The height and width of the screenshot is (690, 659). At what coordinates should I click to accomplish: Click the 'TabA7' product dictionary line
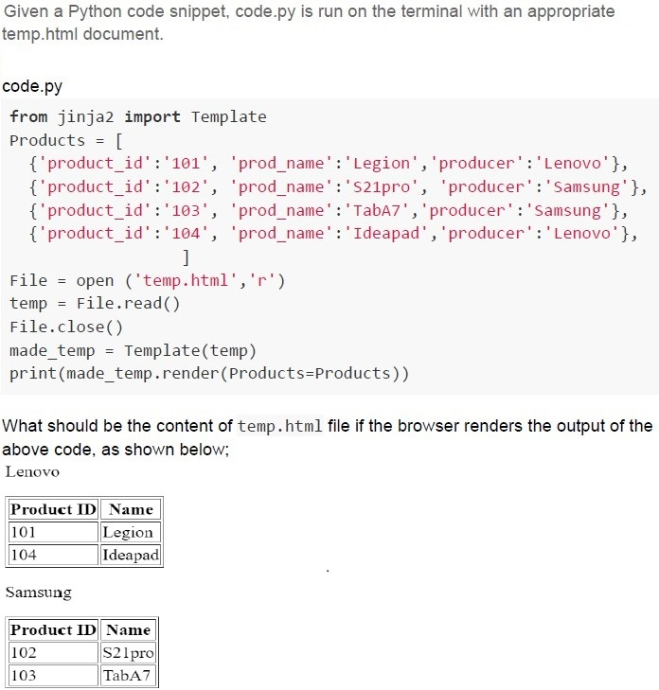[329, 210]
